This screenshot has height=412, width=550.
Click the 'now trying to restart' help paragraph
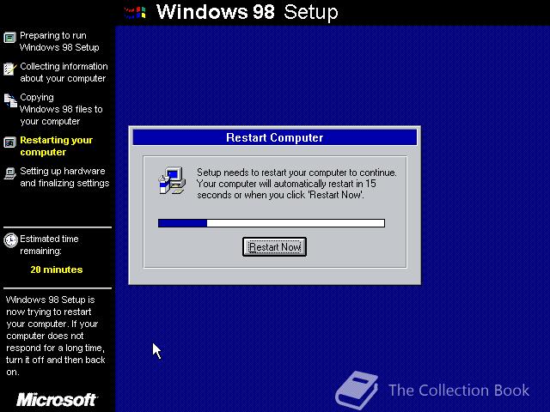tap(55, 336)
